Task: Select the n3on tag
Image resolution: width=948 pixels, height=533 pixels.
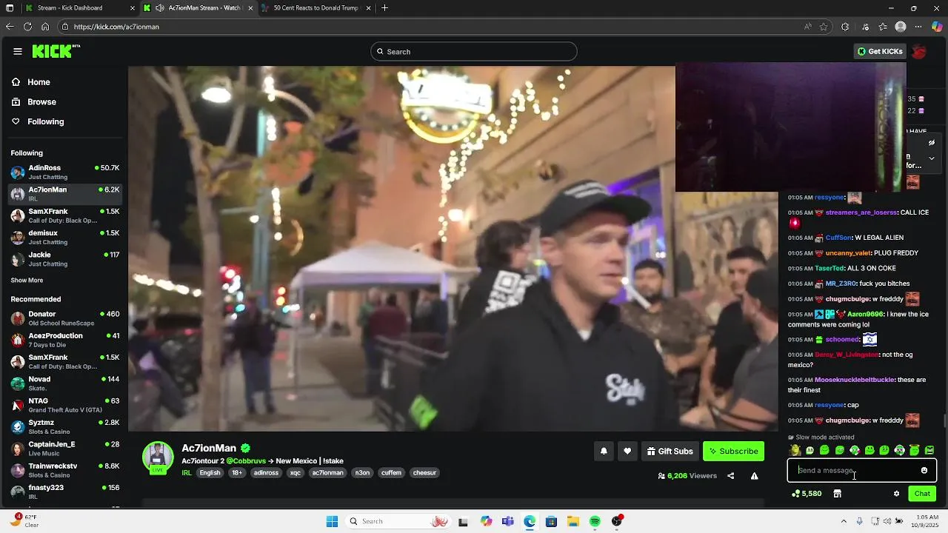Action: click(x=362, y=472)
